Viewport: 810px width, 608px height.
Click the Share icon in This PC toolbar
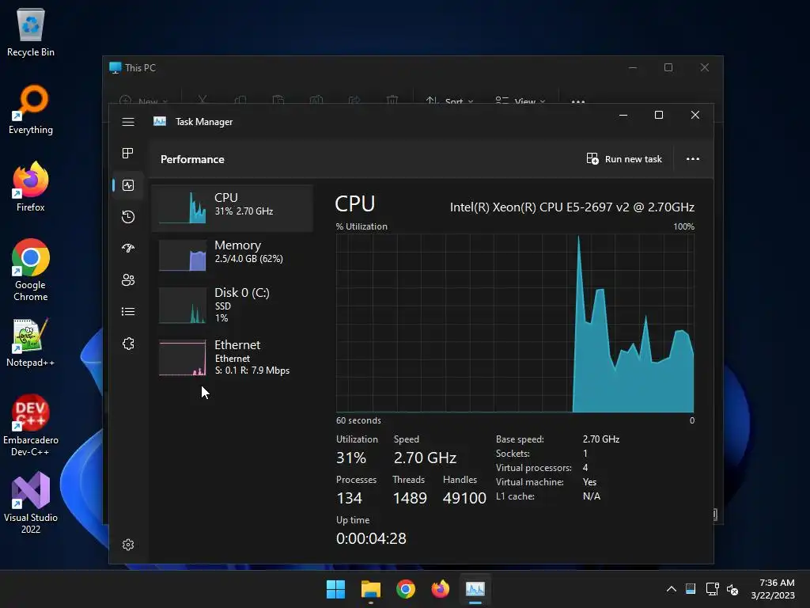(354, 101)
